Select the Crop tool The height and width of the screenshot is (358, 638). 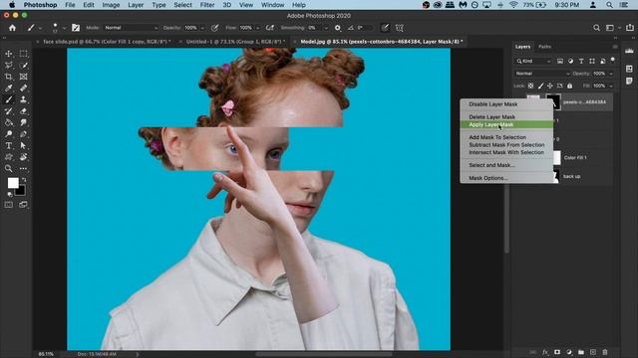9,77
